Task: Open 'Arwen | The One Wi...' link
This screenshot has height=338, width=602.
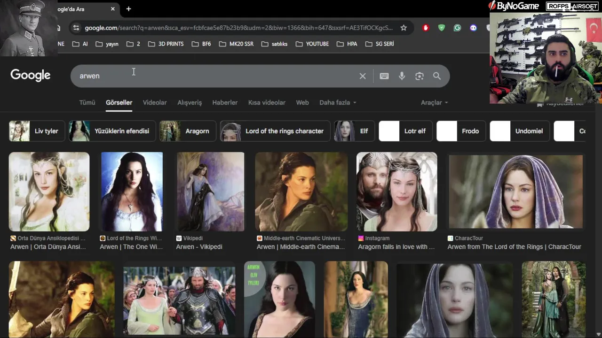Action: click(x=131, y=246)
